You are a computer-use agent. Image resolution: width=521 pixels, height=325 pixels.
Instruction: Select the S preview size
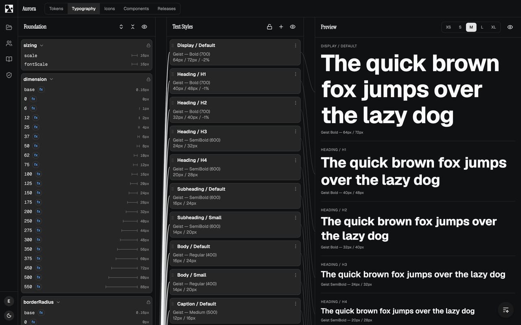pos(460,27)
